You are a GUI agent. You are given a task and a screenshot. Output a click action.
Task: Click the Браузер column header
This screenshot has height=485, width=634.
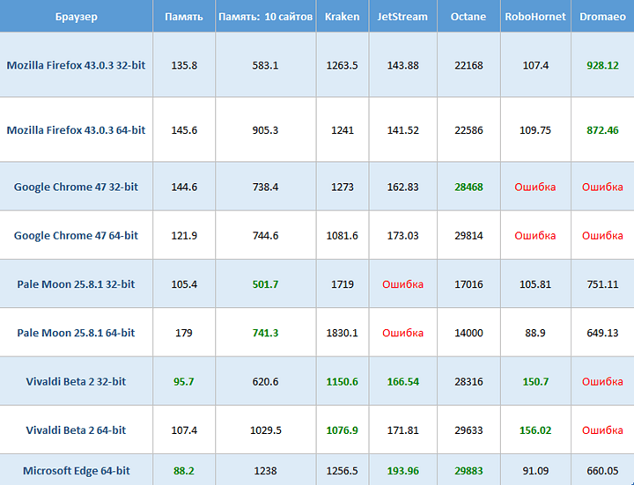(x=77, y=17)
